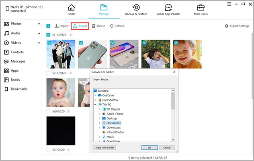Uncheck the group-of-people photo checkbox

coord(49,42)
